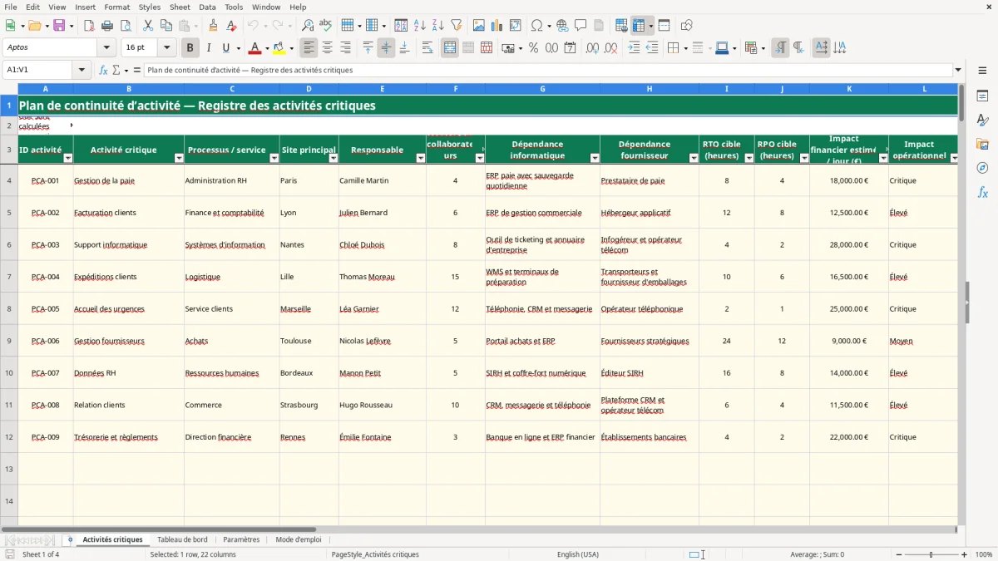The width and height of the screenshot is (998, 561).
Task: Open the Format menu
Action: pos(116,7)
